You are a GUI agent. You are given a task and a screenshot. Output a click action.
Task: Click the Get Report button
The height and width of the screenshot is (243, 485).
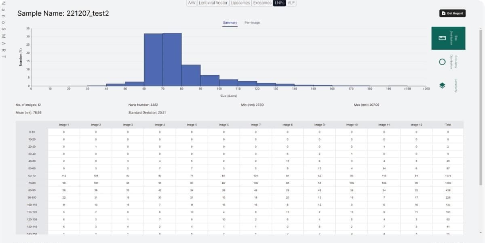click(452, 13)
